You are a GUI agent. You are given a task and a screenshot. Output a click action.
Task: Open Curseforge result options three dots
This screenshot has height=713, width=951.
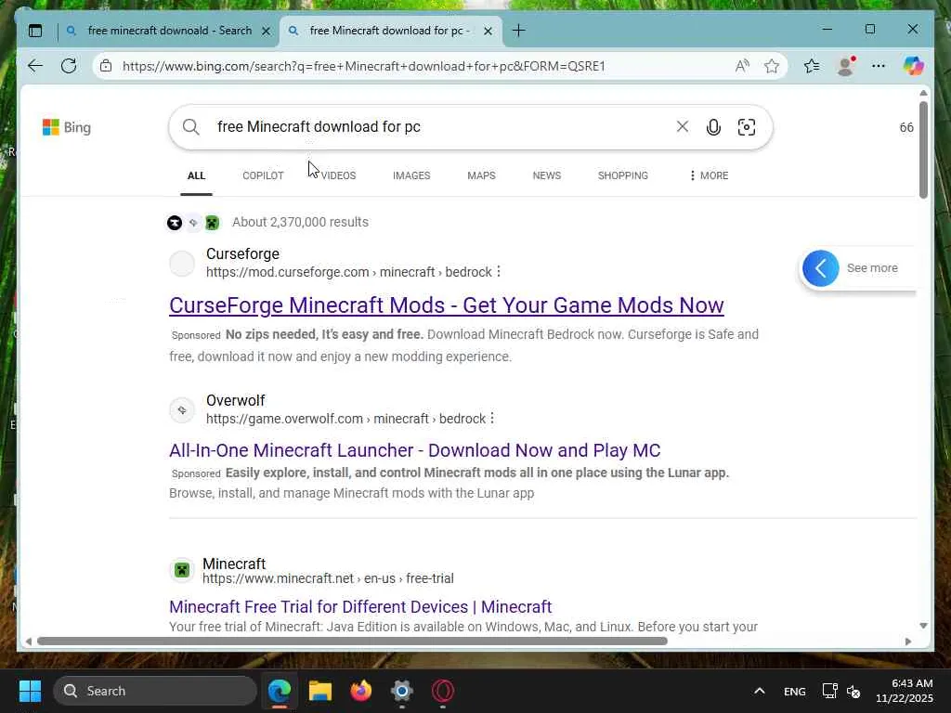499,272
